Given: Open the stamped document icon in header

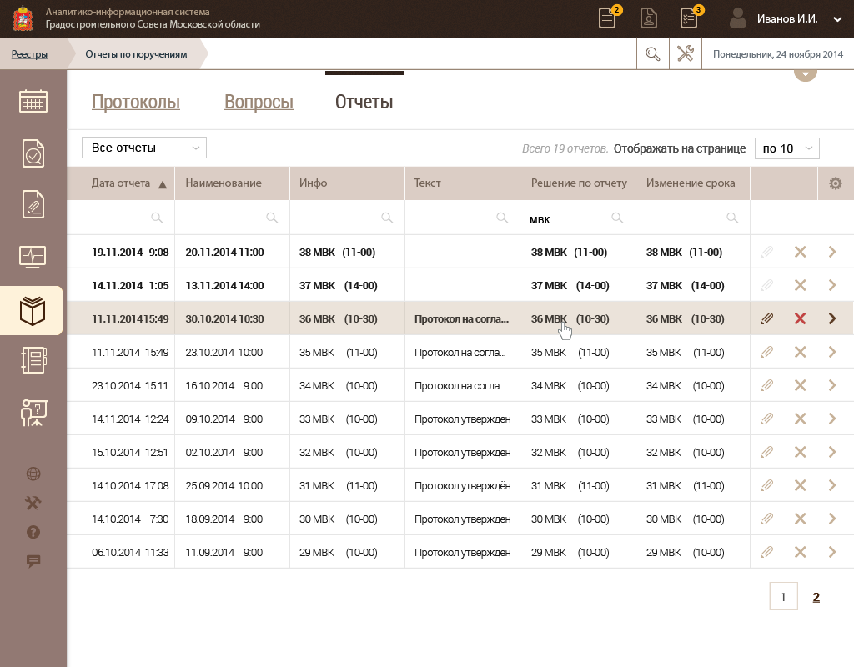Looking at the screenshot, I should pos(648,18).
